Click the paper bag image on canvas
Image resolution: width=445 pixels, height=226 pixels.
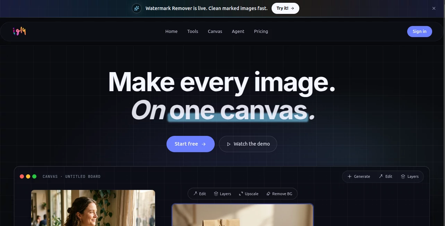(x=242, y=215)
